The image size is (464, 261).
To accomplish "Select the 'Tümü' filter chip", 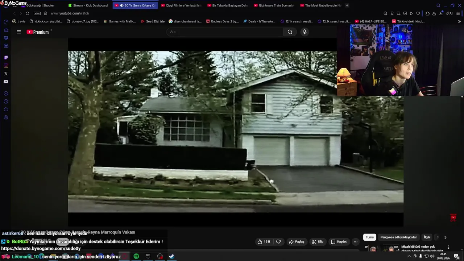I will coord(370,237).
